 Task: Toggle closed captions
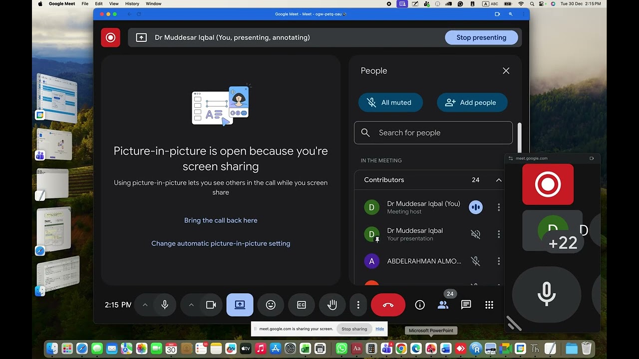click(302, 305)
